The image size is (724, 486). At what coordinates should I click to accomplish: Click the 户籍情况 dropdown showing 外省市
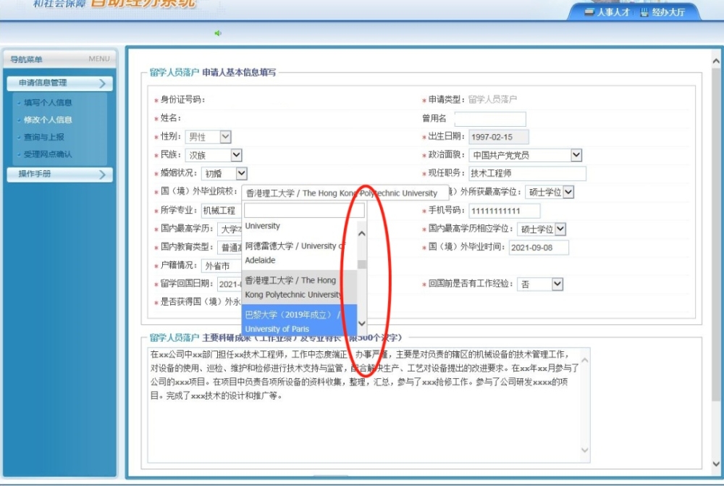(222, 266)
